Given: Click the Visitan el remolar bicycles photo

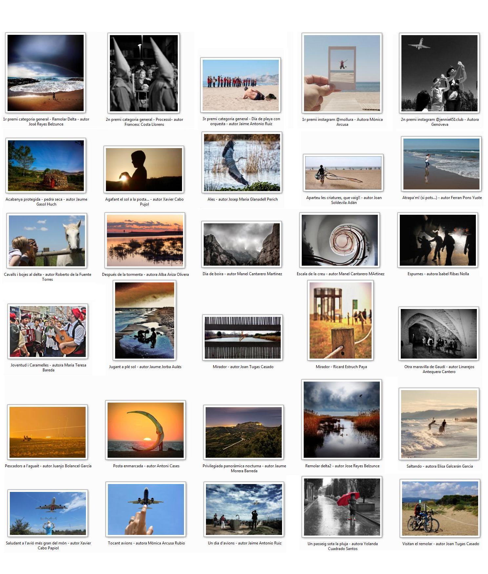Looking at the screenshot, I should pos(440,508).
